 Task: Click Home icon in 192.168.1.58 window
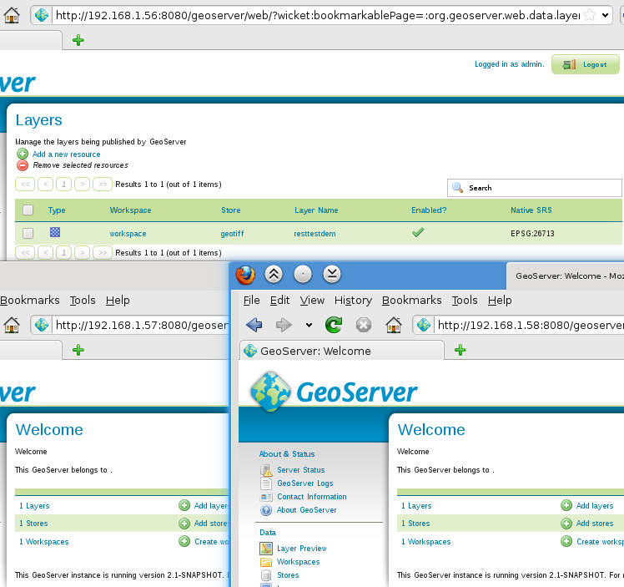(394, 325)
